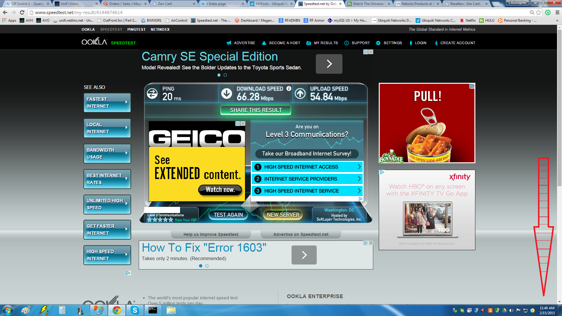Open the PINGTEST top nav item
The height and width of the screenshot is (316, 562).
click(x=136, y=30)
